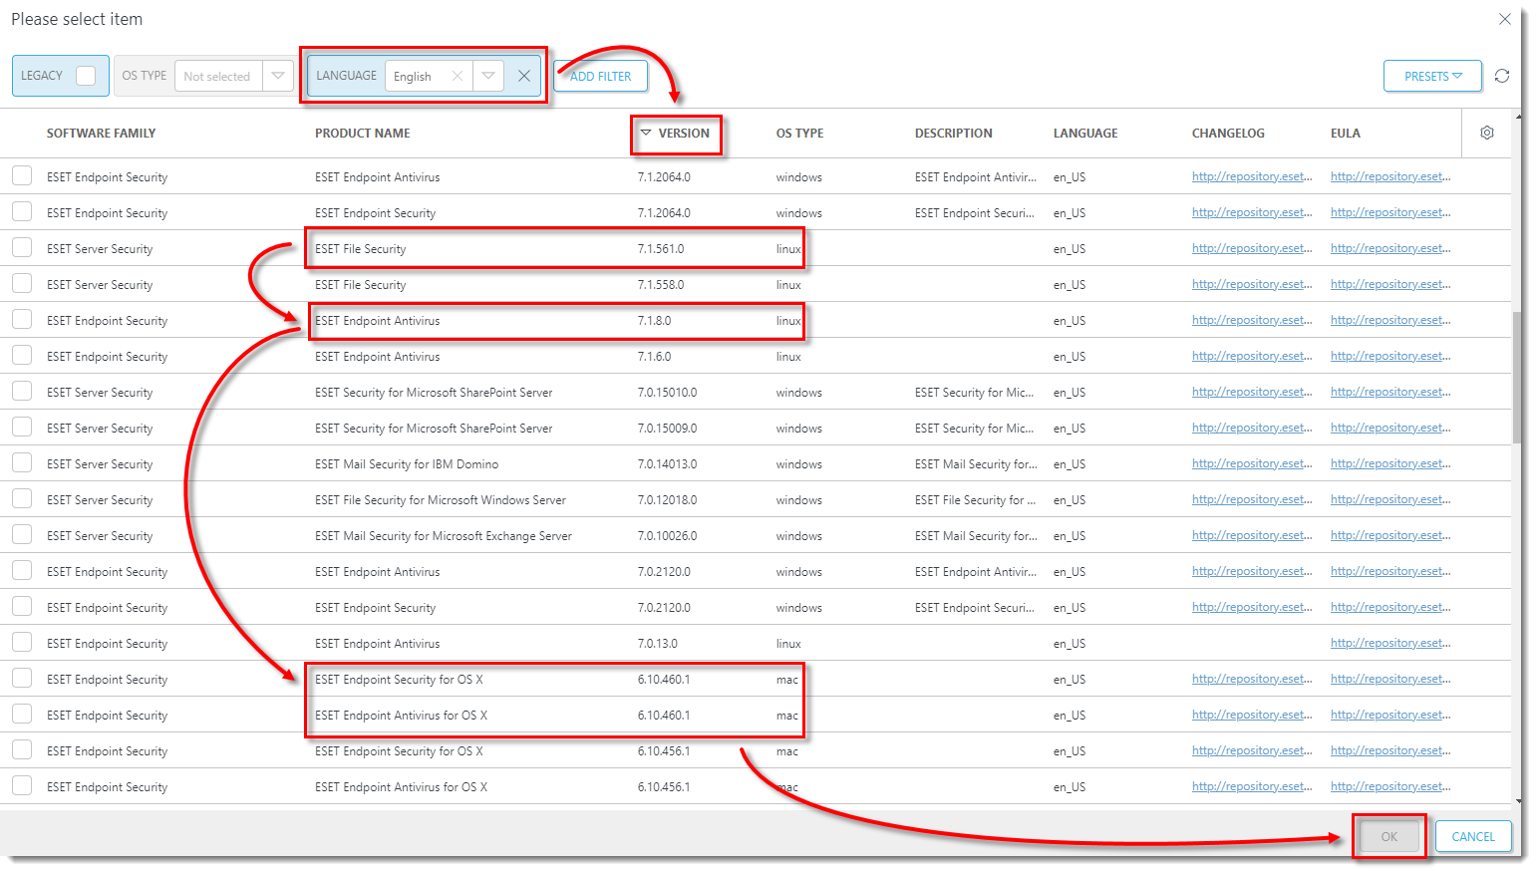
Task: Select the checkbox for Endpoint Antivirus 7.1.8.0
Action: point(22,319)
